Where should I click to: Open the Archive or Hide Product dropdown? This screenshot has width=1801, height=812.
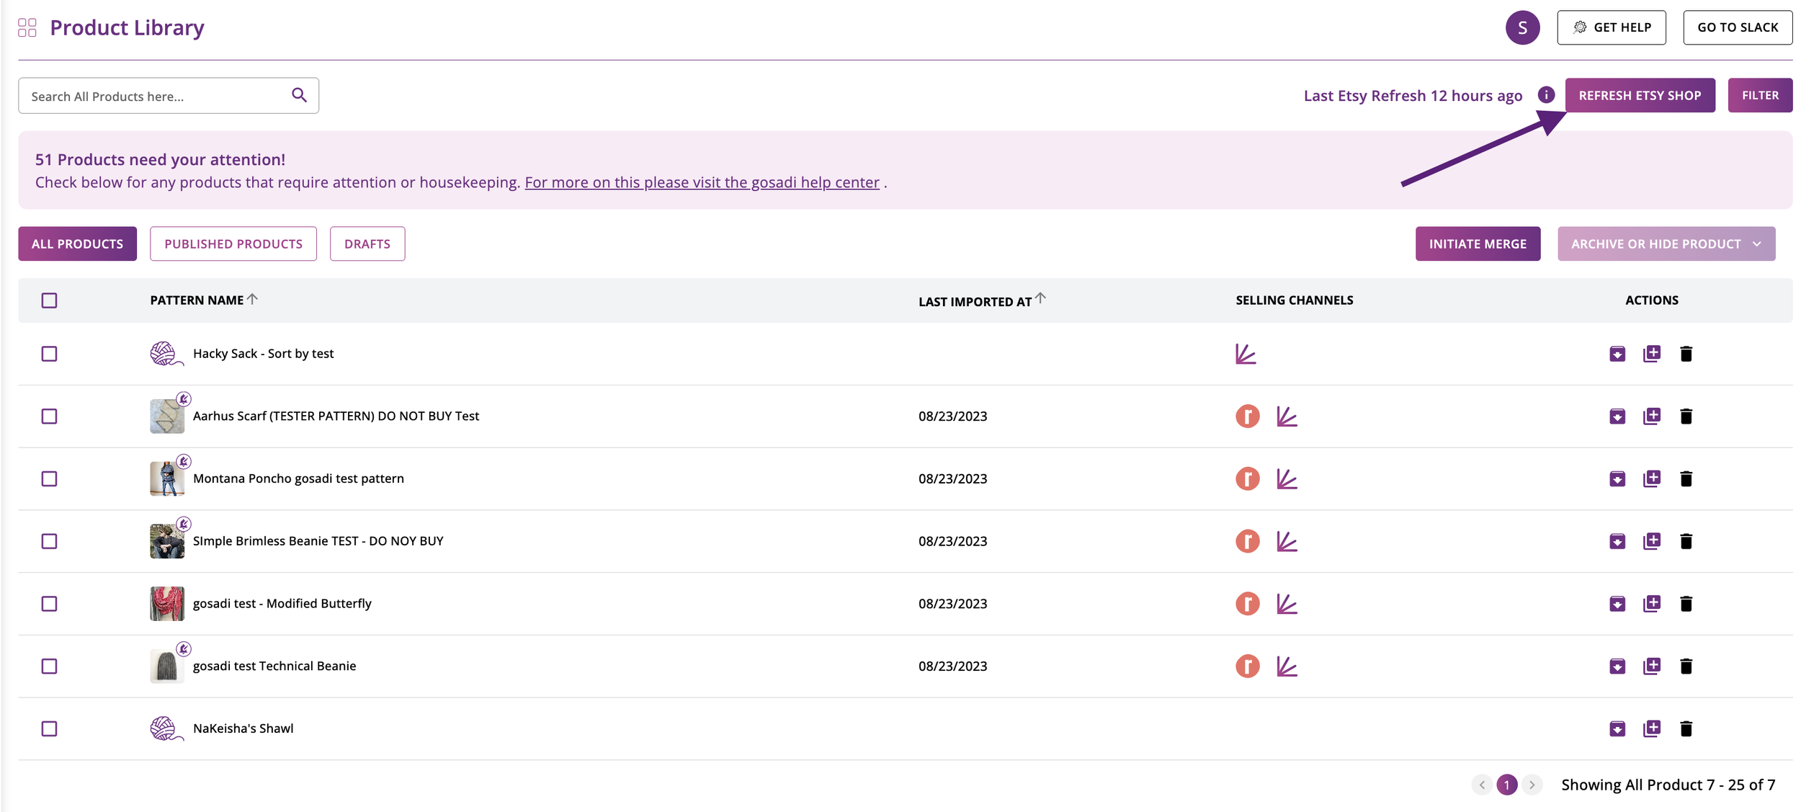click(x=1666, y=244)
